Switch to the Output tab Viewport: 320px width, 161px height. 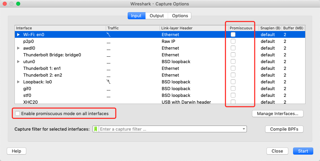[x=157, y=16]
